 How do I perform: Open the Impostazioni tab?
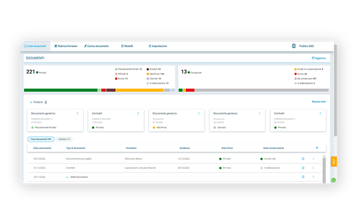(x=158, y=46)
